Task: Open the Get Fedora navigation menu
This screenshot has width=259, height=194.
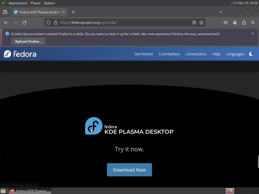Action: pyautogui.click(x=143, y=54)
